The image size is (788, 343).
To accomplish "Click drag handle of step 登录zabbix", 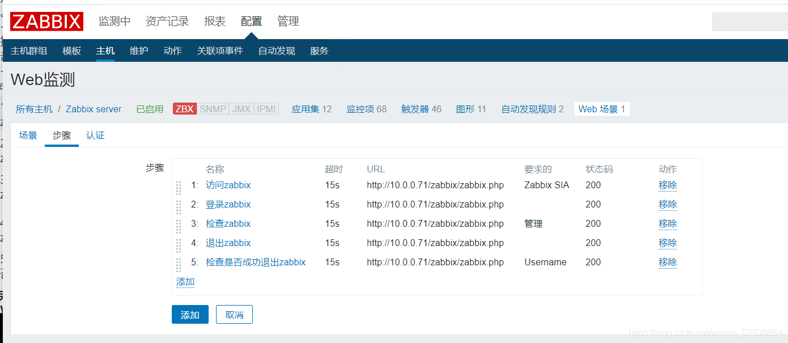I will pos(179,207).
